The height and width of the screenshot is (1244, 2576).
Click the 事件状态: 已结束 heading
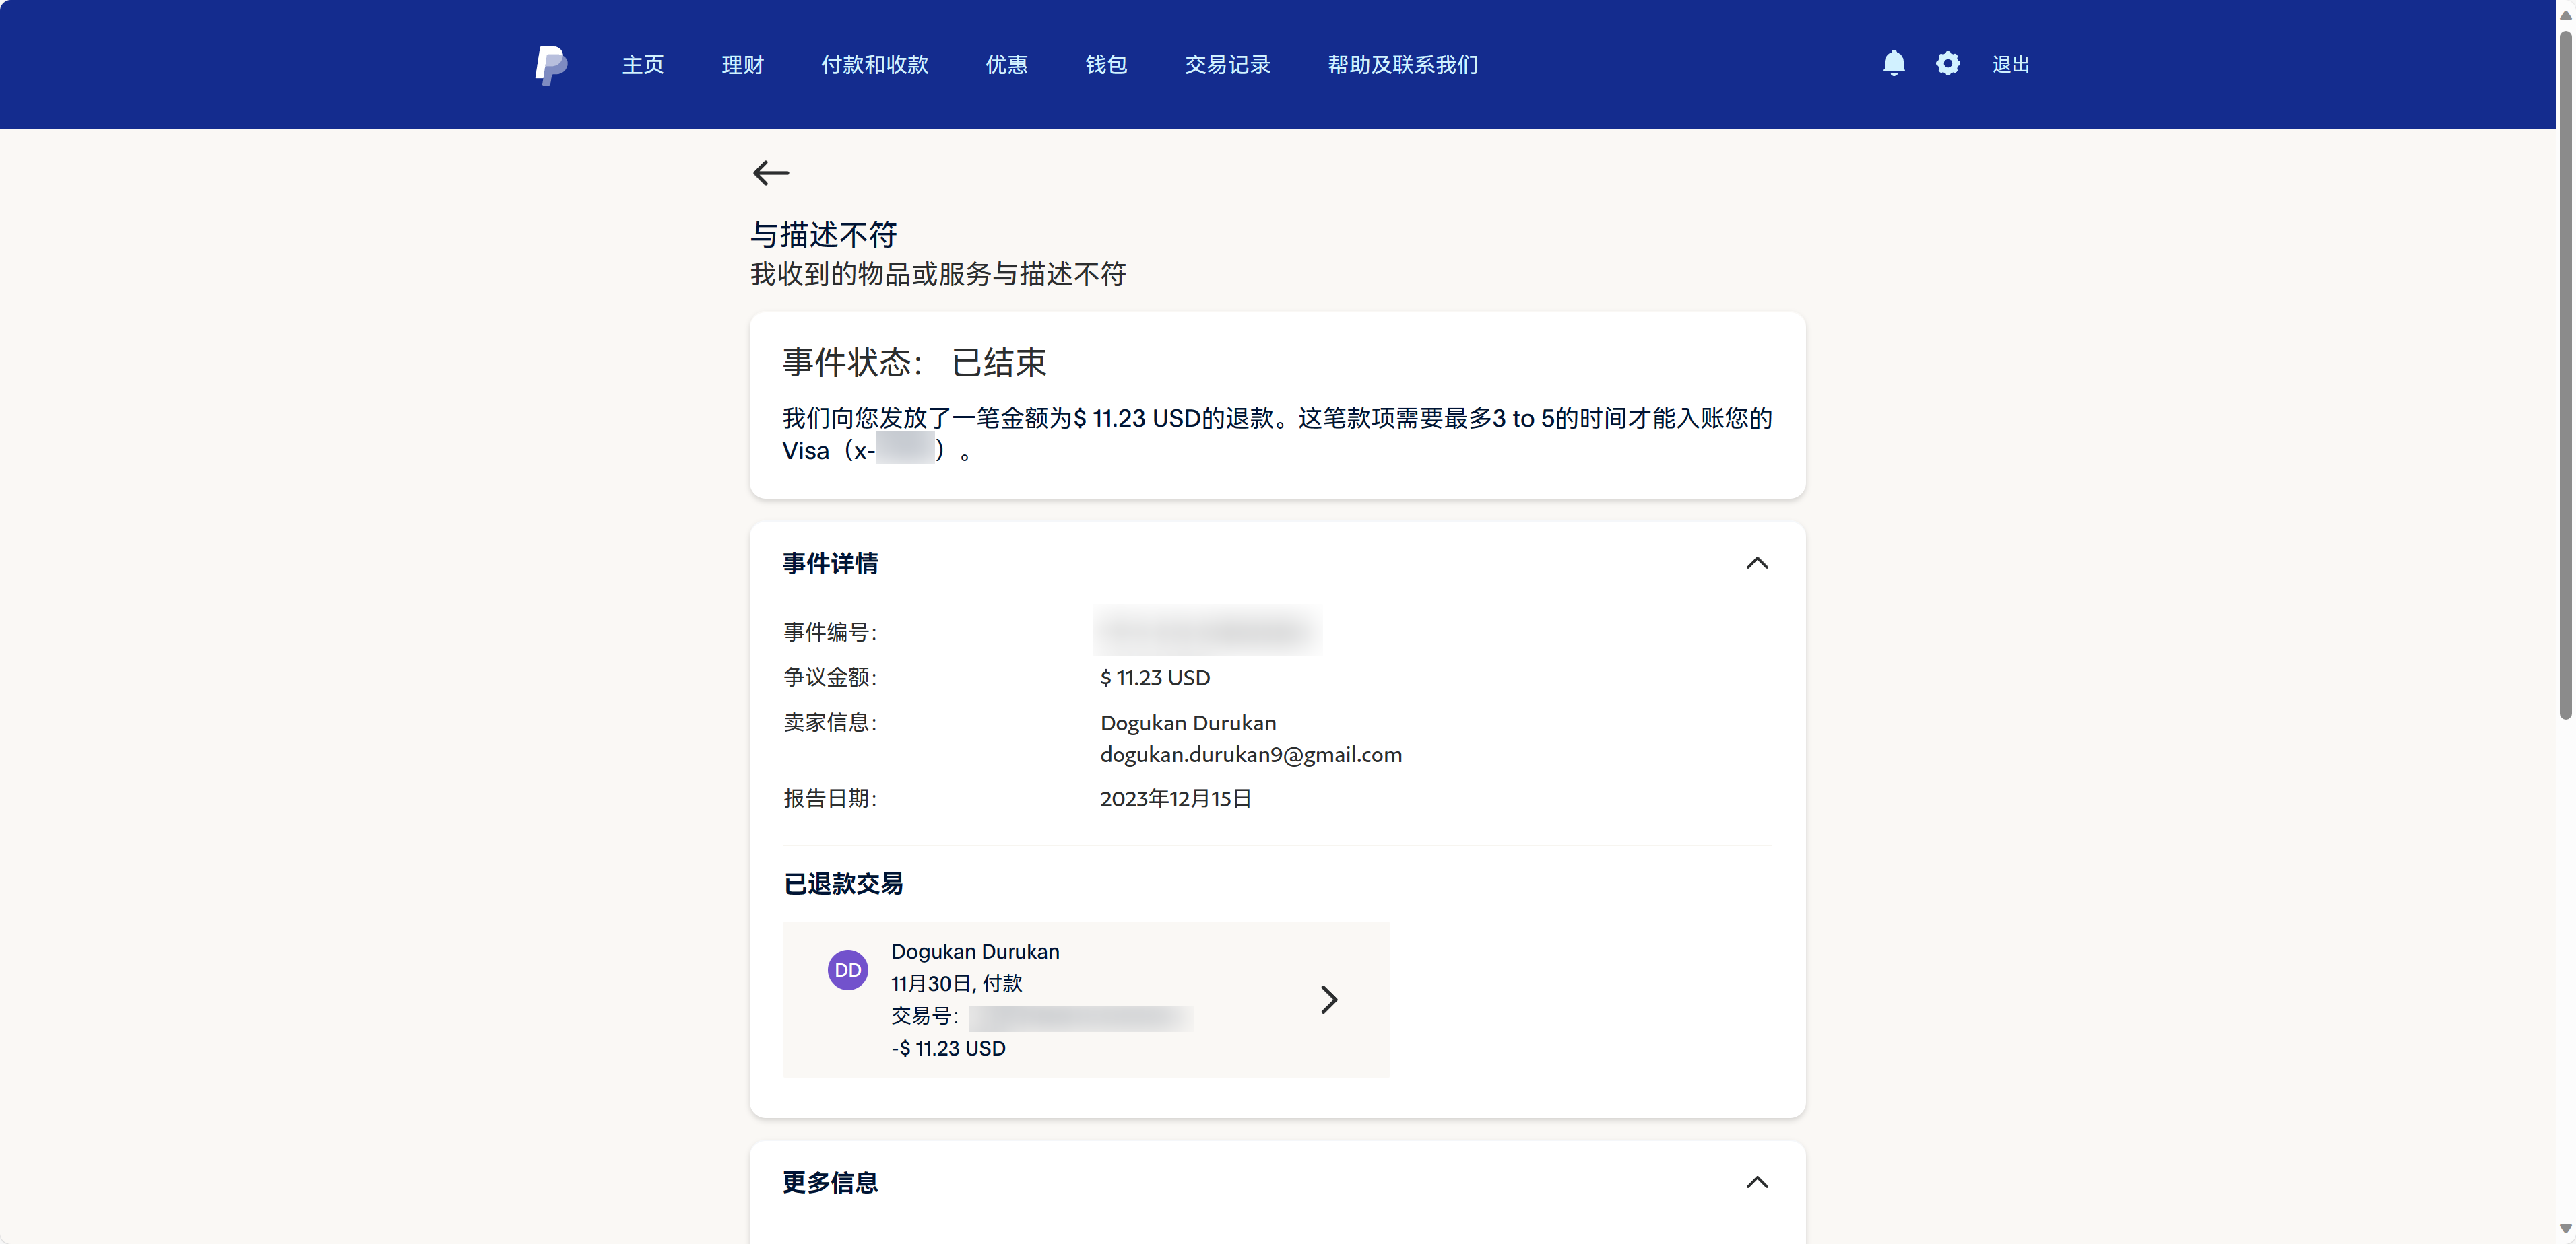tap(914, 361)
